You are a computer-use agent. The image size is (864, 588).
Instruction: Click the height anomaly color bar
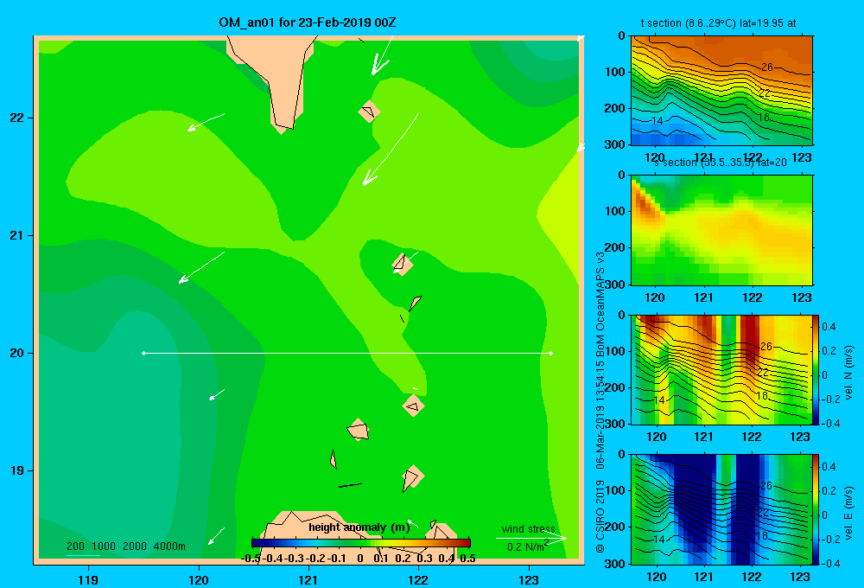361,543
